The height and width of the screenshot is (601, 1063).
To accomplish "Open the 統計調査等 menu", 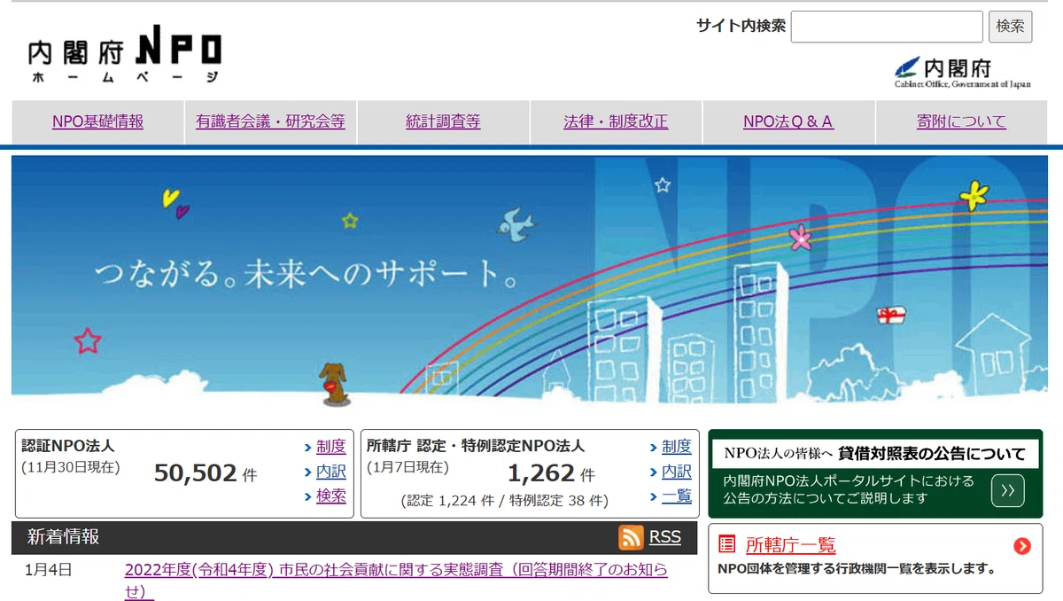I will [443, 122].
